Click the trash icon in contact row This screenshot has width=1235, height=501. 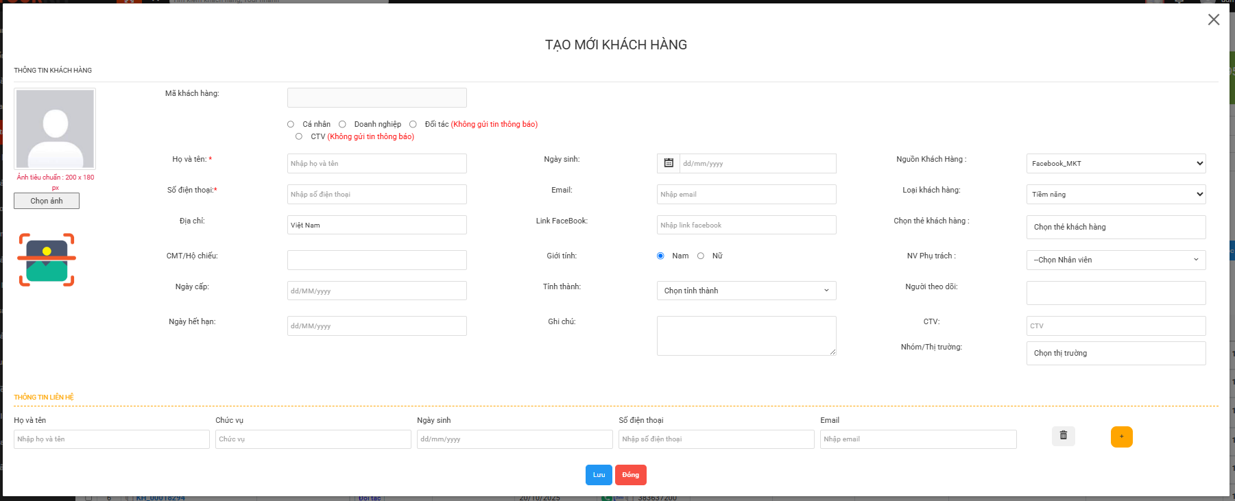(x=1063, y=436)
